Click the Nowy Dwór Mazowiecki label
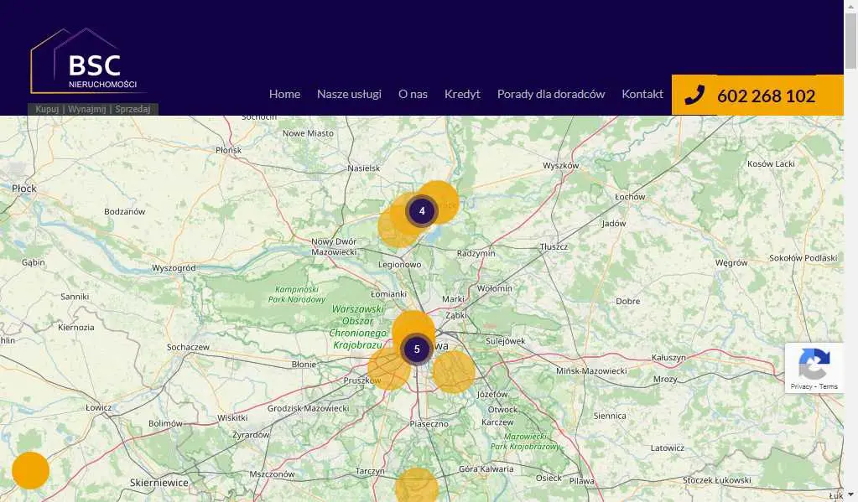Image resolution: width=858 pixels, height=502 pixels. (334, 246)
